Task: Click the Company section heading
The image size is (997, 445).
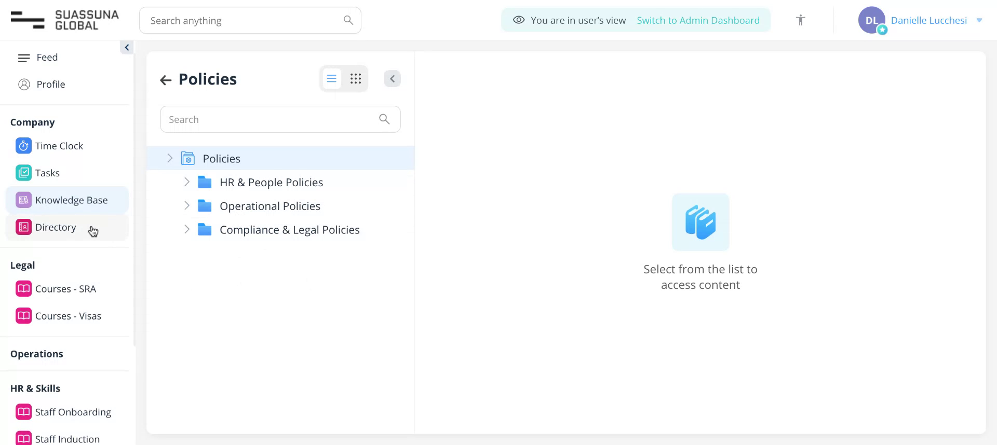Action: [32, 122]
